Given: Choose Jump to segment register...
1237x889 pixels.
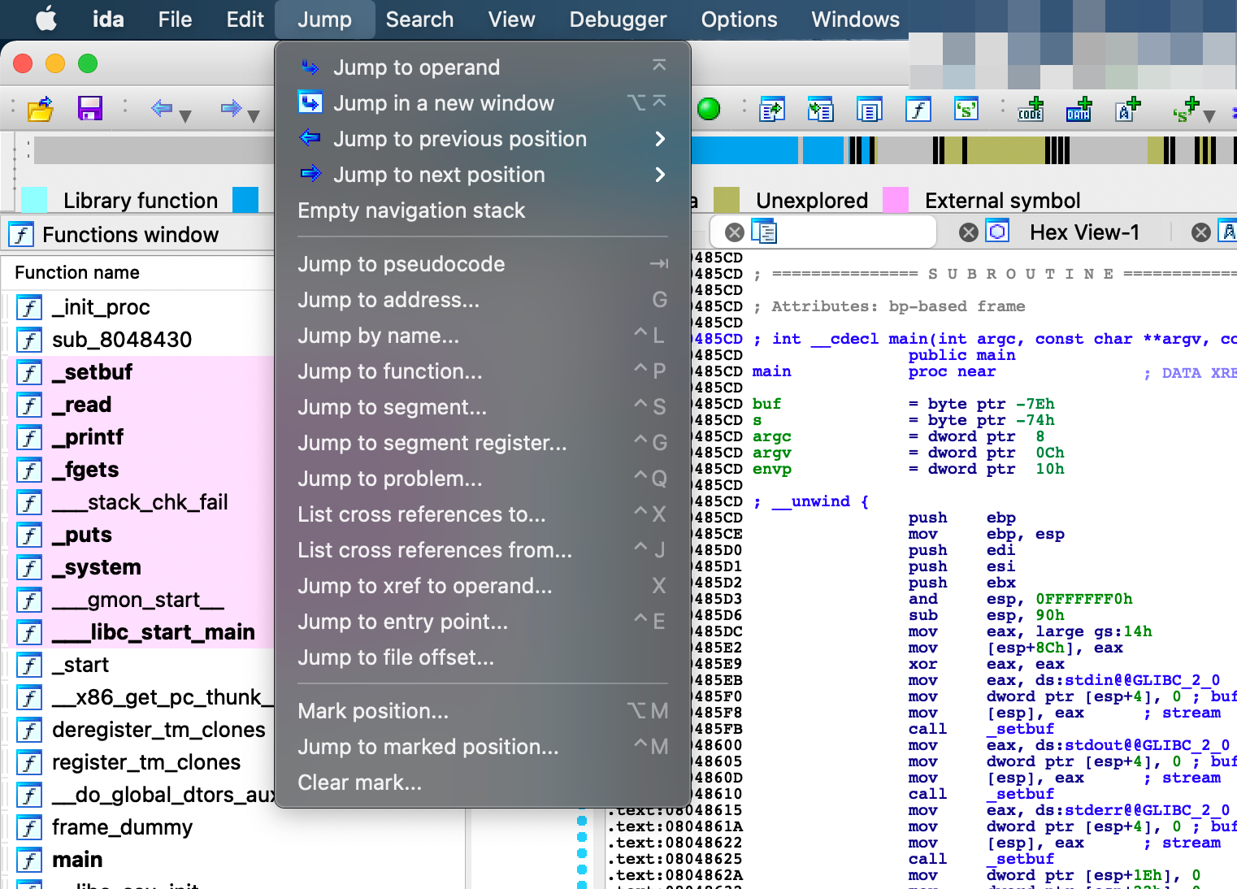Looking at the screenshot, I should click(483, 443).
